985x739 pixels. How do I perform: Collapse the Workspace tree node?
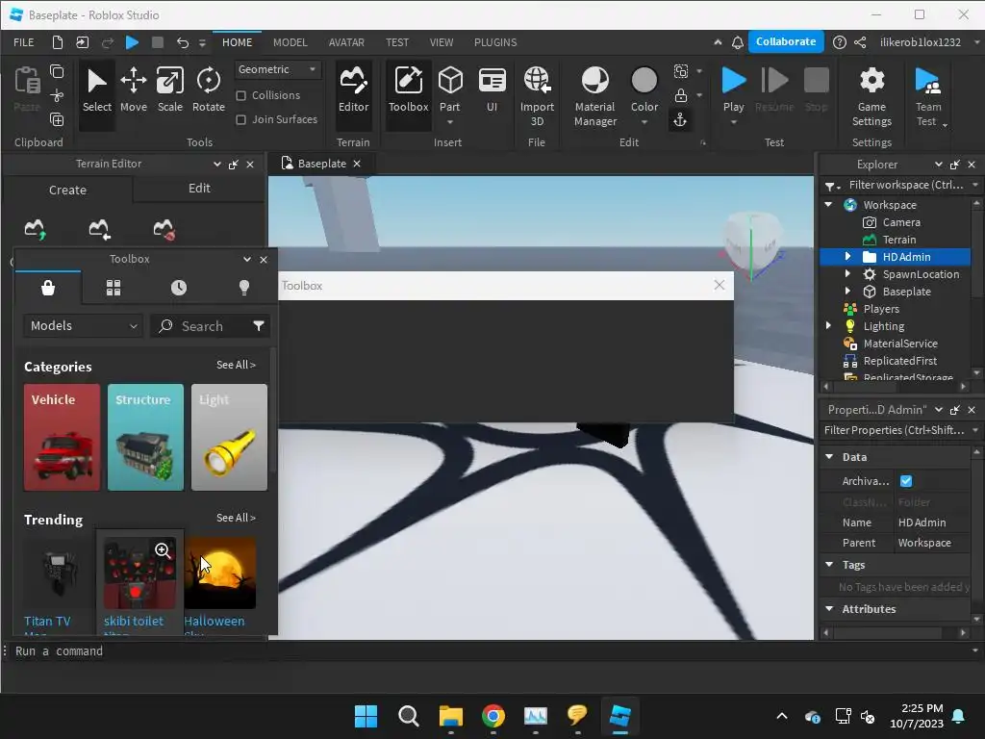(x=828, y=204)
